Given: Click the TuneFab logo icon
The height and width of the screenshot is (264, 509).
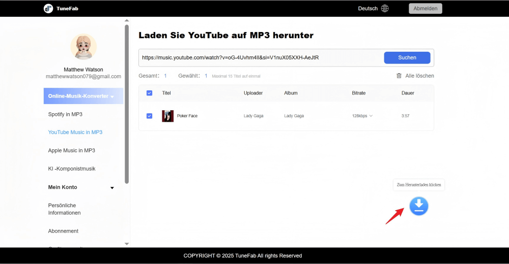Looking at the screenshot, I should pyautogui.click(x=48, y=9).
